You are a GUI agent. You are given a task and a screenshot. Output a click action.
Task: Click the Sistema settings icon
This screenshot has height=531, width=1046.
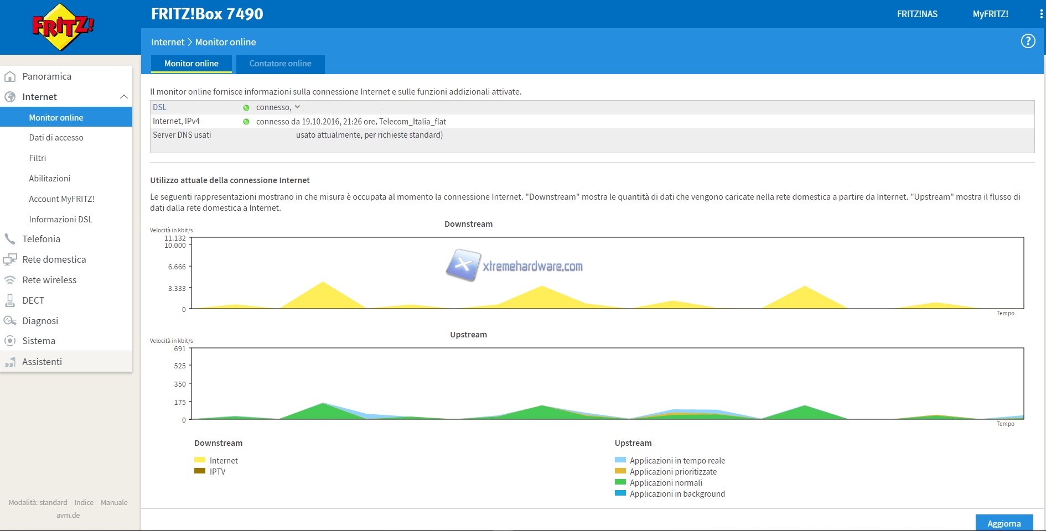[10, 341]
